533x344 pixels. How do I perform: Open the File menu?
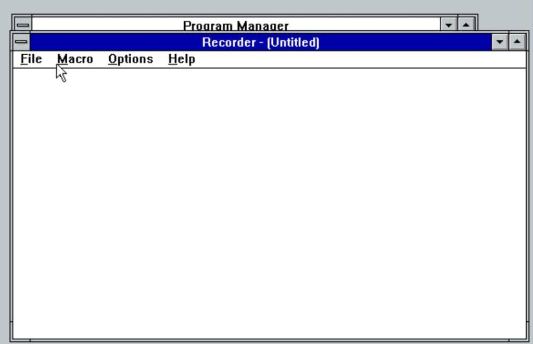(x=31, y=59)
